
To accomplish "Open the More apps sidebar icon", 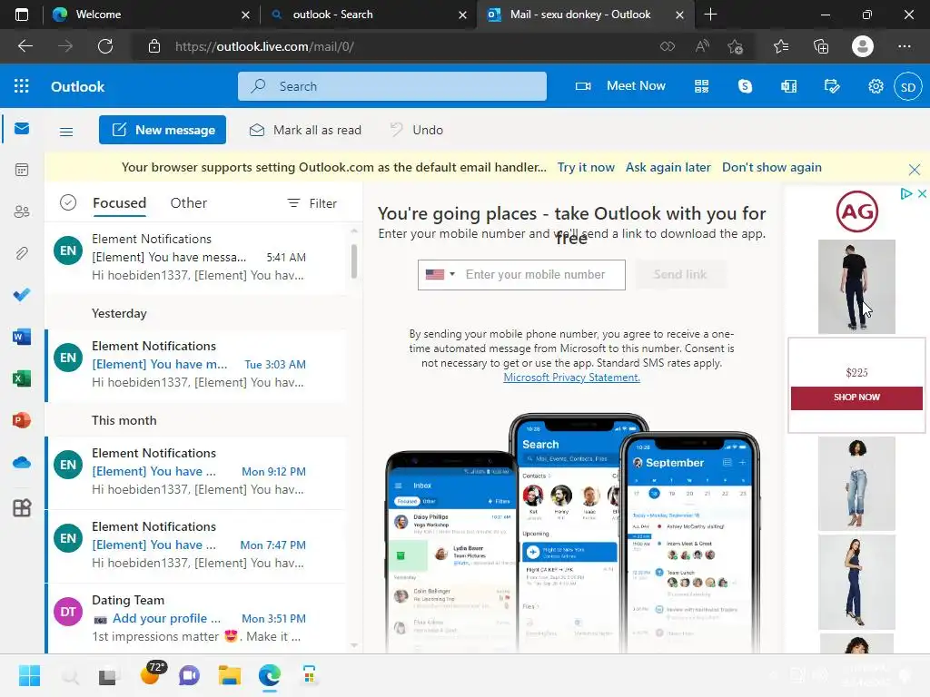I will 22,508.
